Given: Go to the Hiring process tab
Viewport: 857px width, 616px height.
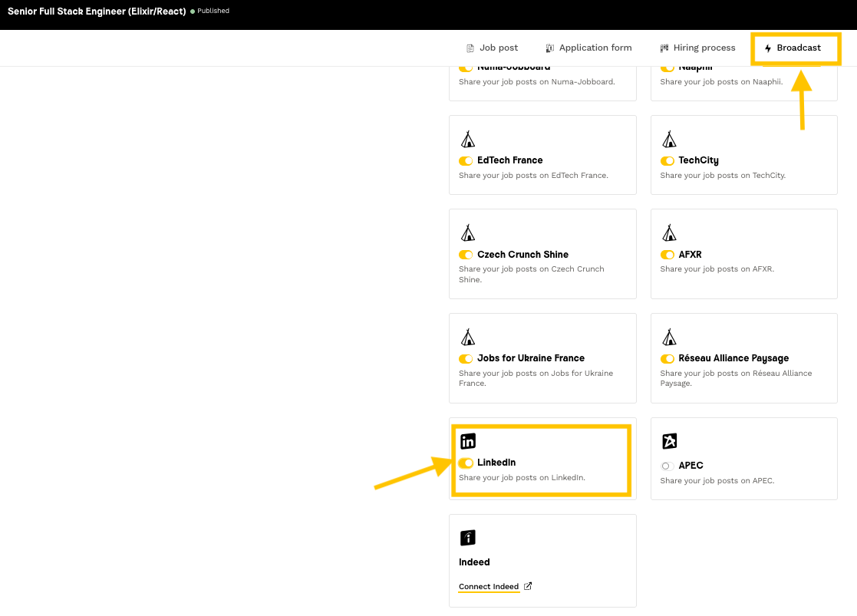Looking at the screenshot, I should [698, 48].
